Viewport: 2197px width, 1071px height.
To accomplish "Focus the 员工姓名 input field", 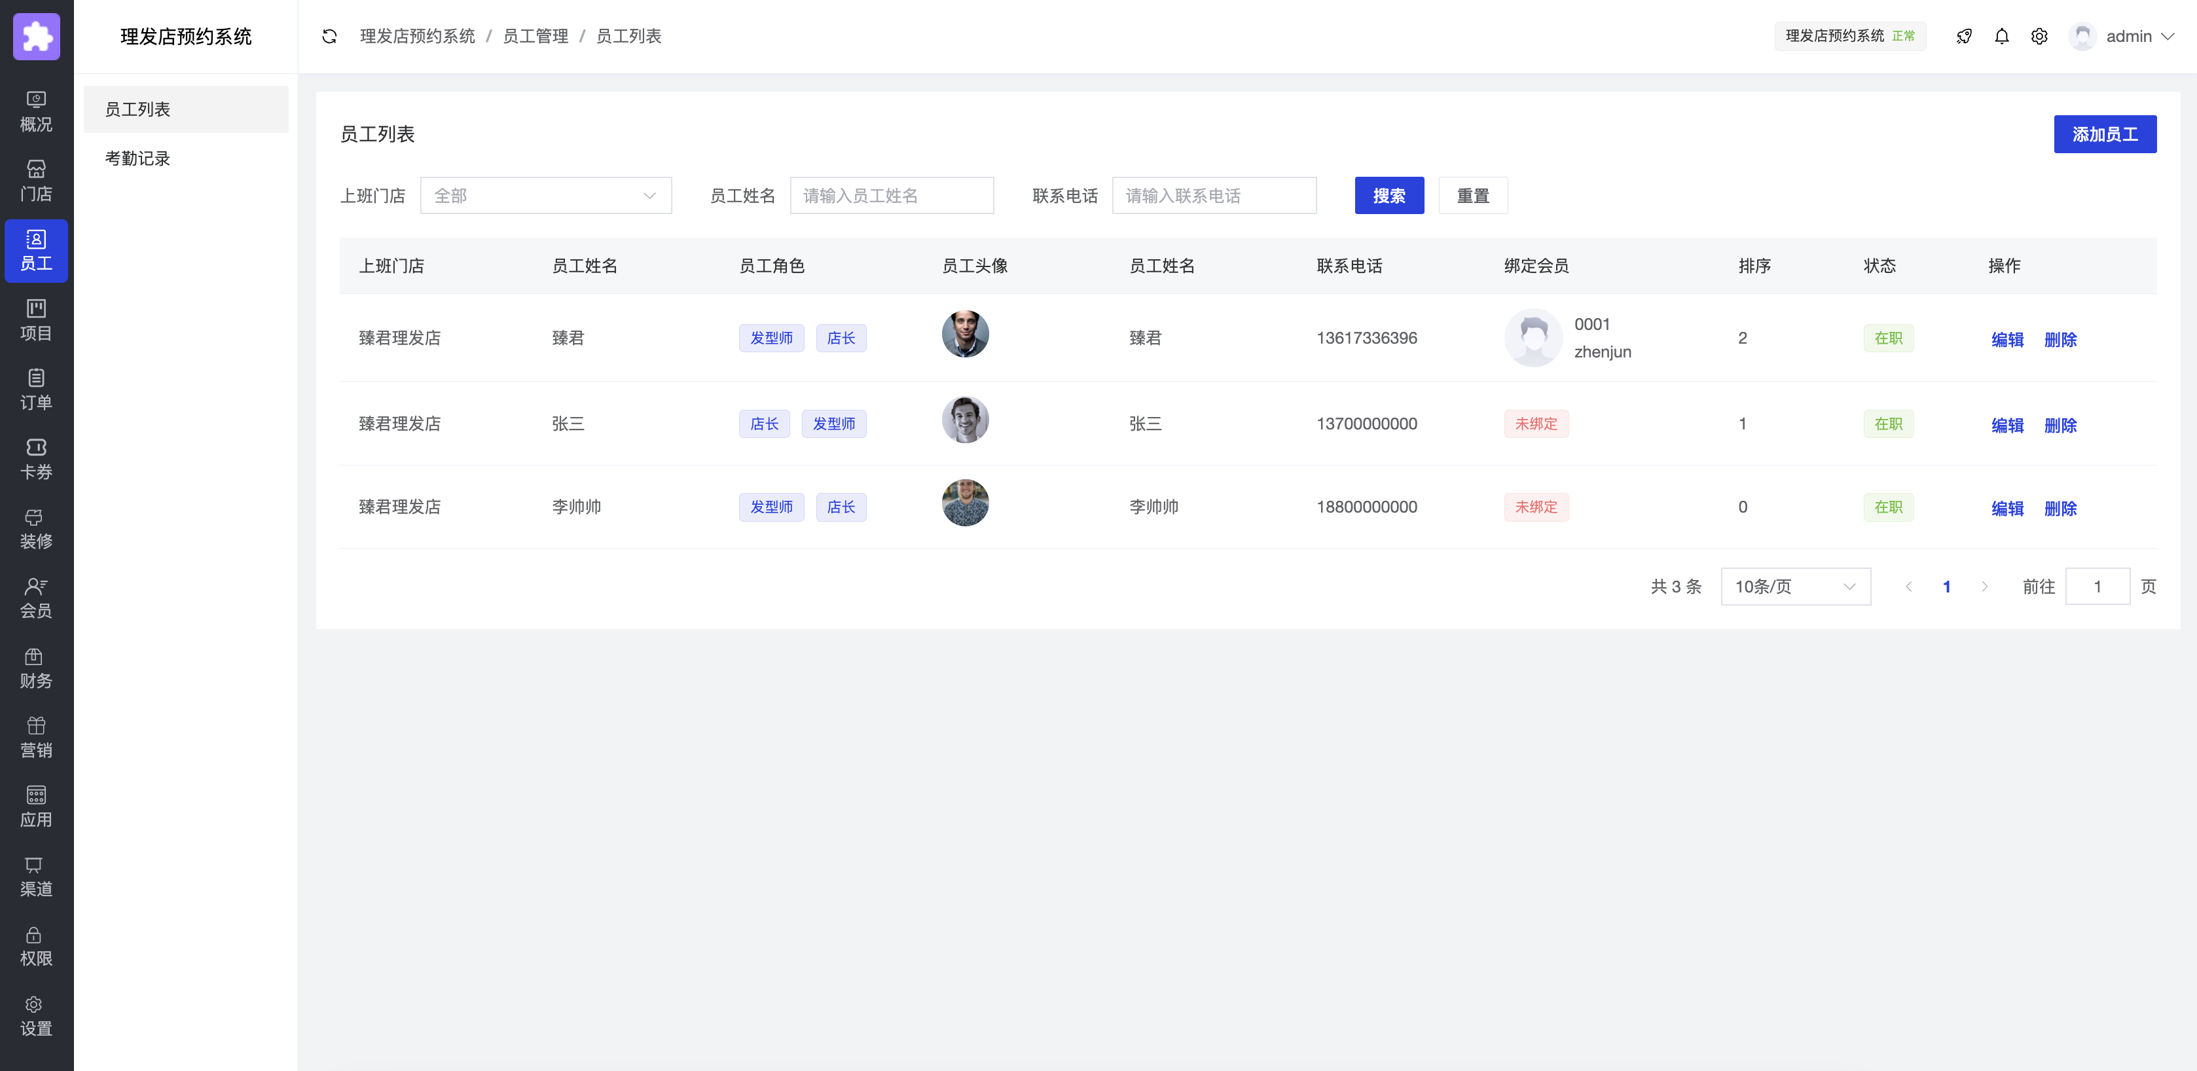I will (x=891, y=195).
